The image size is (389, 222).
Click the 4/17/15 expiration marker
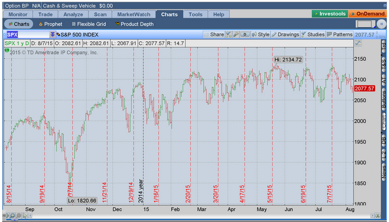pyautogui.click(x=242, y=194)
